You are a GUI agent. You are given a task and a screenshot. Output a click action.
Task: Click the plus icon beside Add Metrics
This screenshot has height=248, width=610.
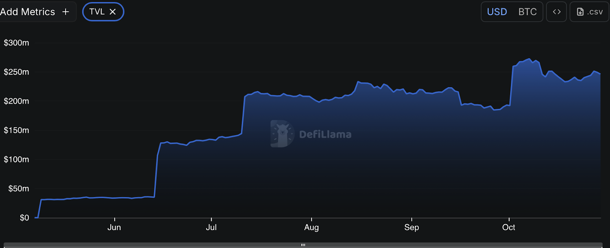click(x=66, y=12)
